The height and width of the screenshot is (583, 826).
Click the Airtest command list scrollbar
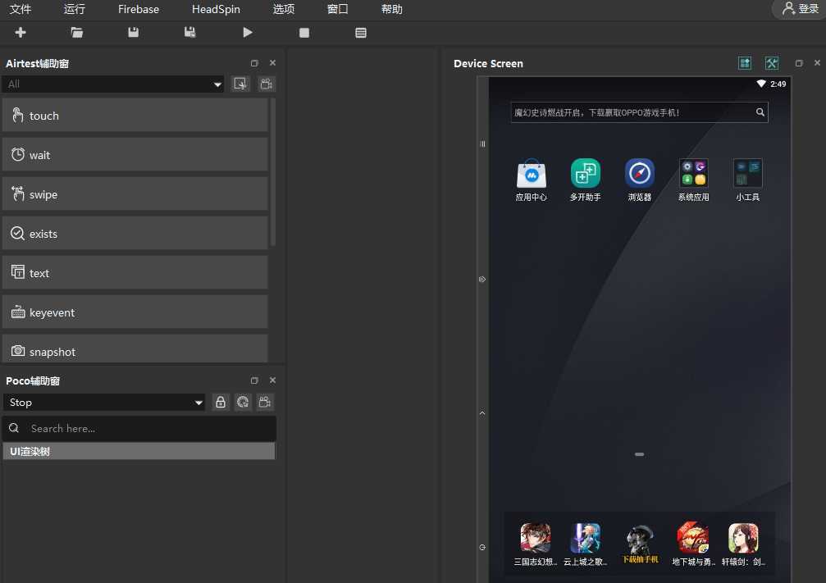[x=273, y=171]
